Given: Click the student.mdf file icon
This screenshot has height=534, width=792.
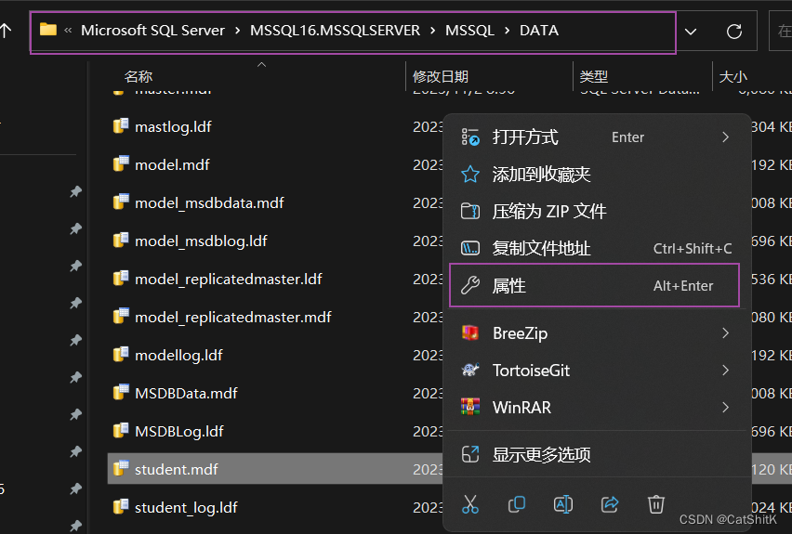Looking at the screenshot, I should coord(121,468).
